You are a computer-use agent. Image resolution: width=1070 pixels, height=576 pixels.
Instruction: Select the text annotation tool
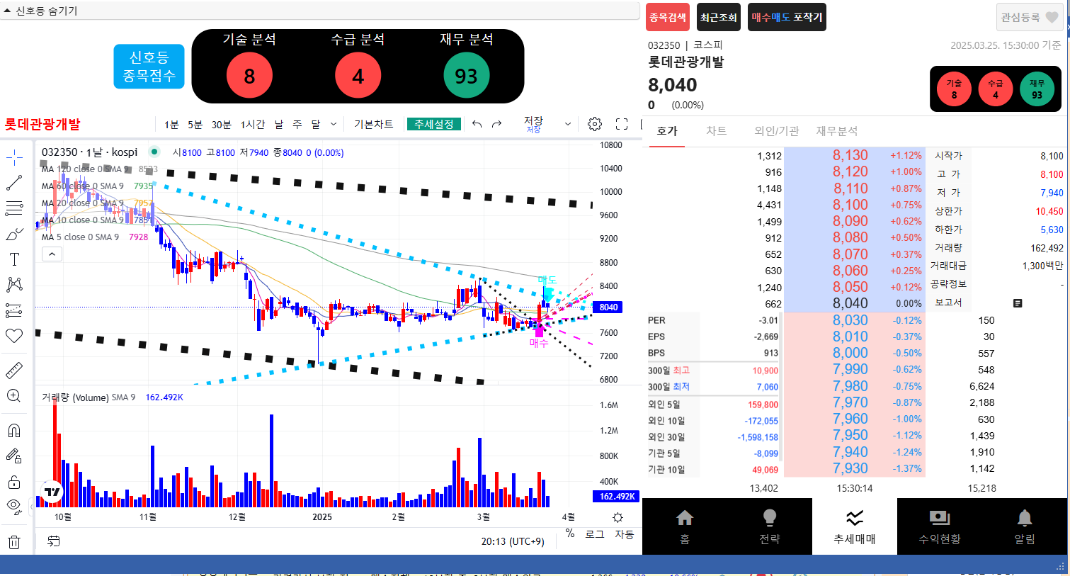point(14,259)
